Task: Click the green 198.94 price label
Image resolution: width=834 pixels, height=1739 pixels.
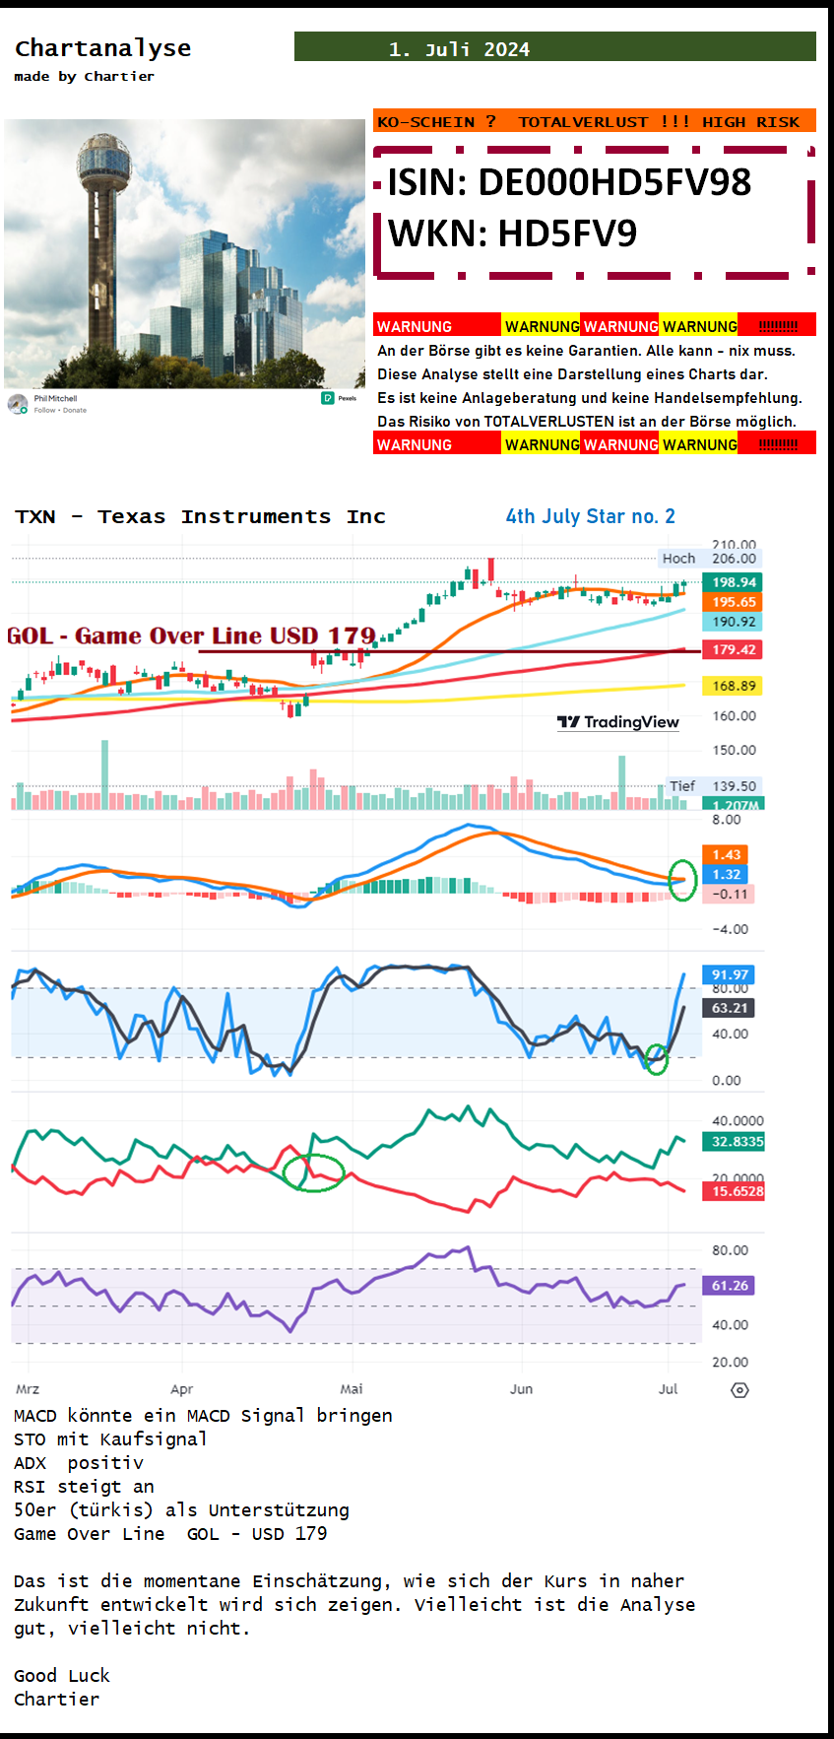Action: point(734,582)
